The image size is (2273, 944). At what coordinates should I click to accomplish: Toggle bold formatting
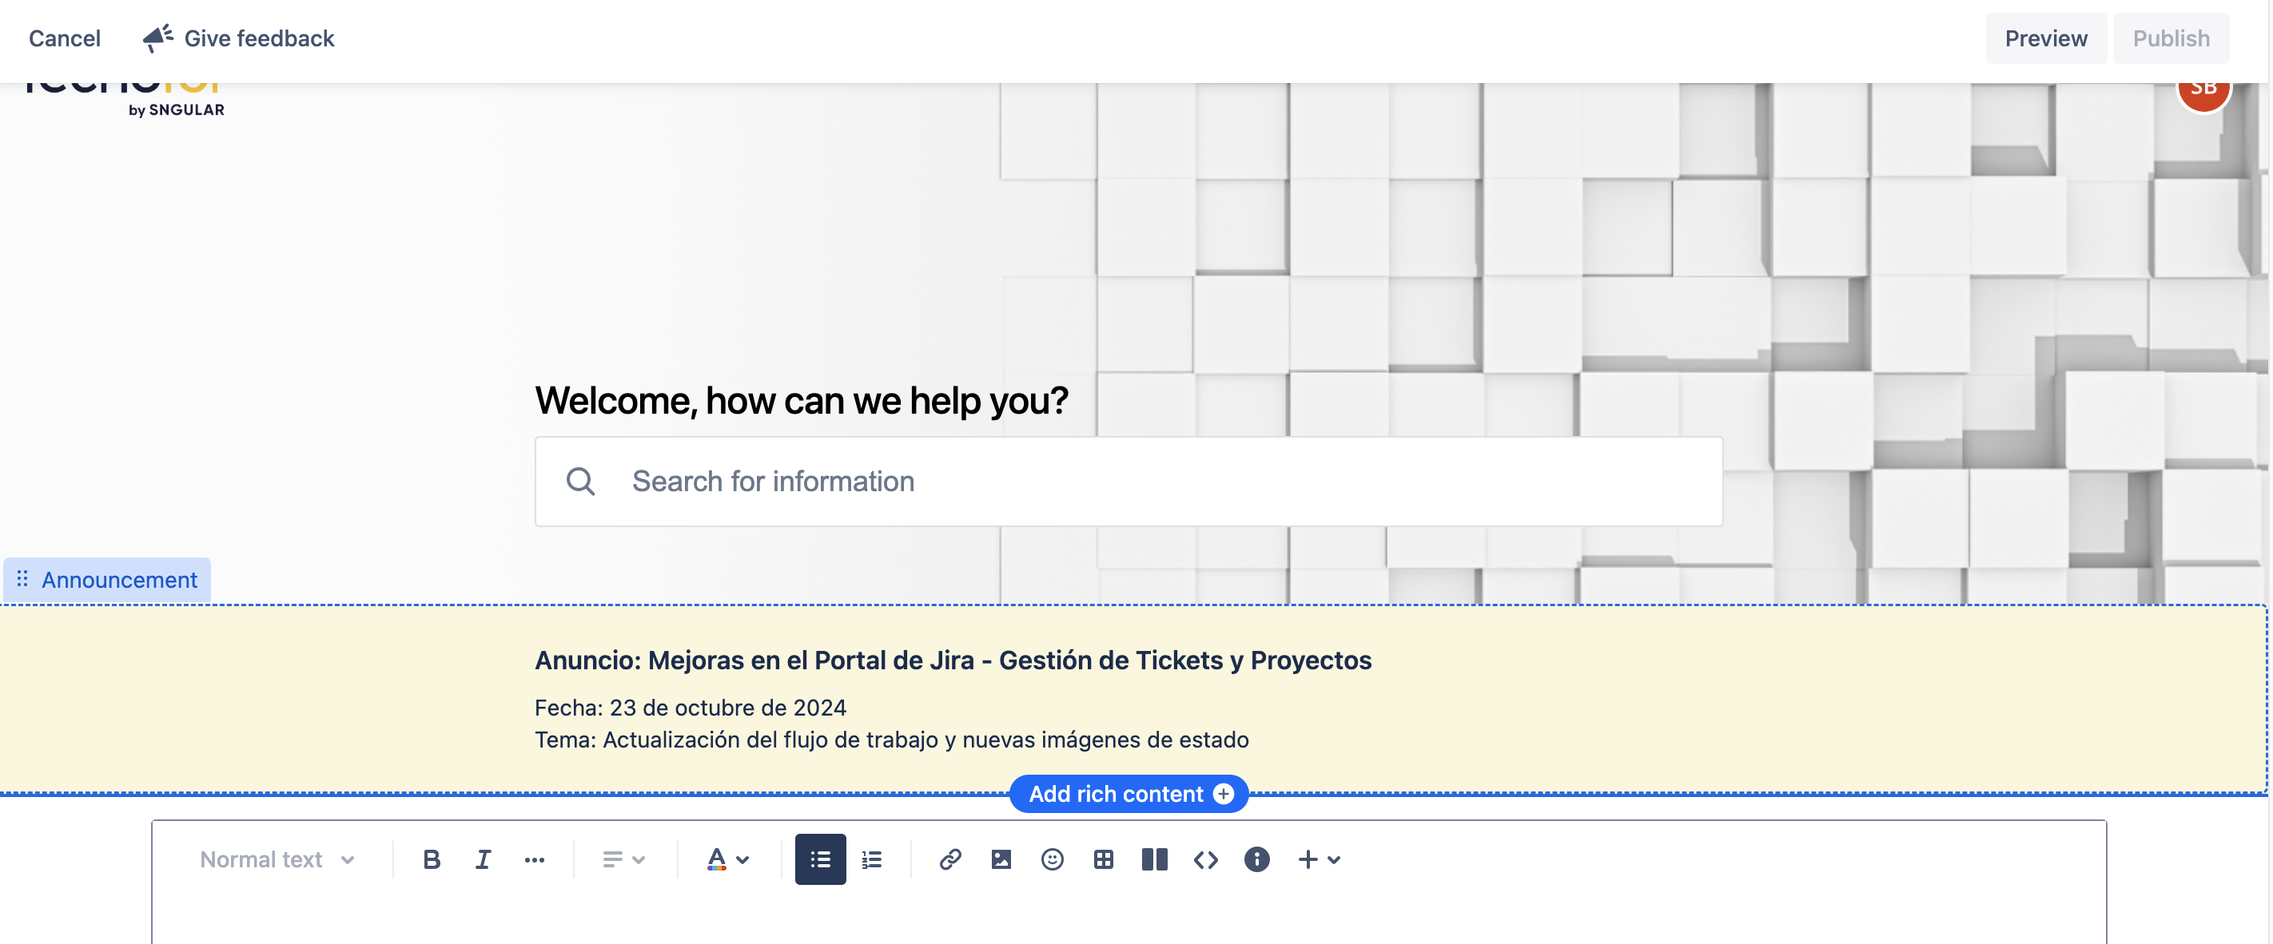point(431,859)
